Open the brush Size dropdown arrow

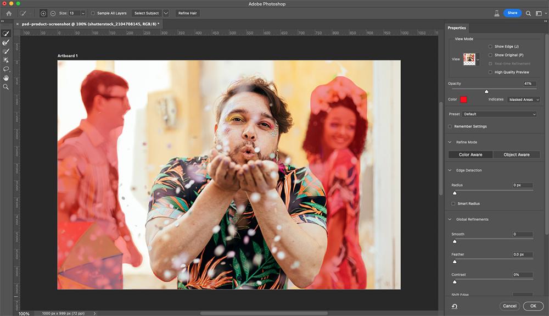[83, 13]
